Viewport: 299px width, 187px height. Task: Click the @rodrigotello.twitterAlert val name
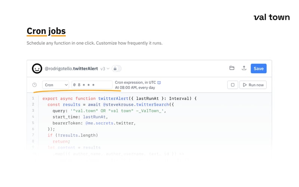tap(71, 69)
